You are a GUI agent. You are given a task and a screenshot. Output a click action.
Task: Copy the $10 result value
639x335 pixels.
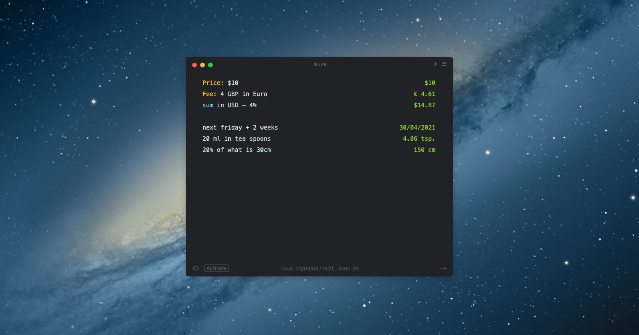(x=430, y=83)
